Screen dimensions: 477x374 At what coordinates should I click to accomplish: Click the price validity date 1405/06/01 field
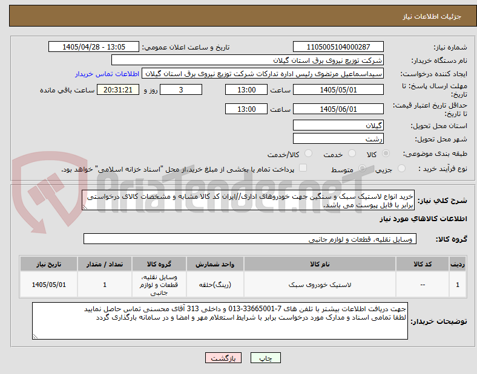[338, 109]
